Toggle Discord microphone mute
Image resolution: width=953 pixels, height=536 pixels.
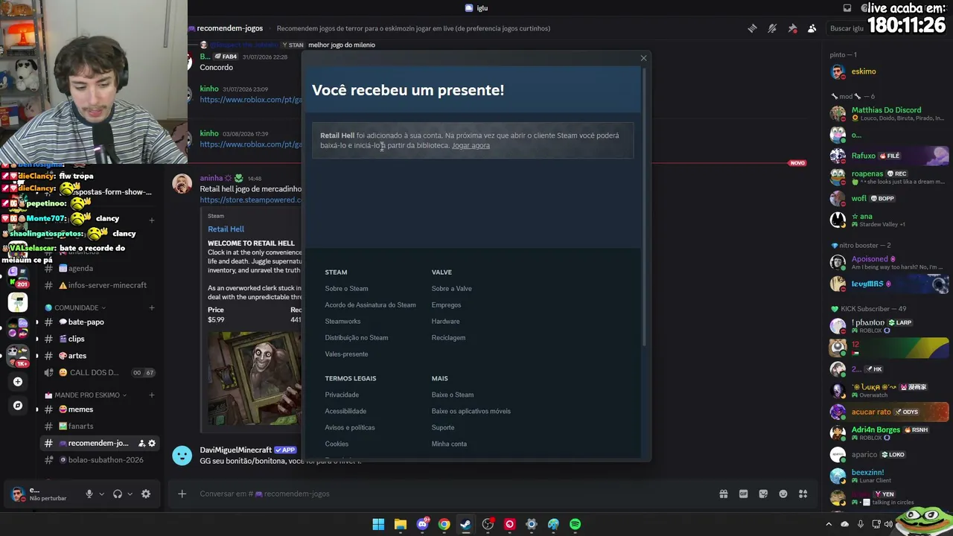pyautogui.click(x=89, y=494)
